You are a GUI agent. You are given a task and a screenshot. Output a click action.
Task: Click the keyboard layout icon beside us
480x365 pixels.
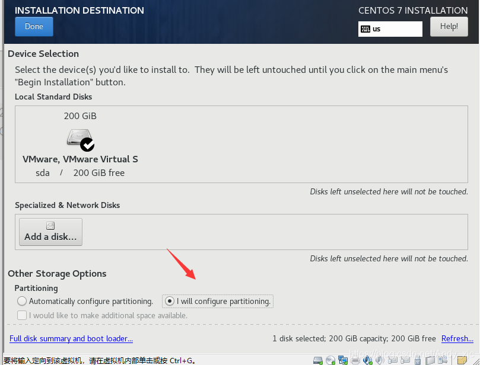click(x=365, y=29)
